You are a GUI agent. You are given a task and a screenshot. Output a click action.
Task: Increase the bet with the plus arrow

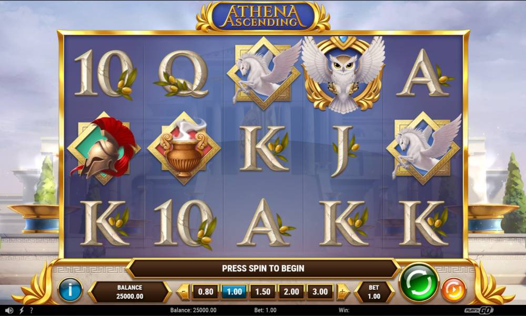coord(342,291)
